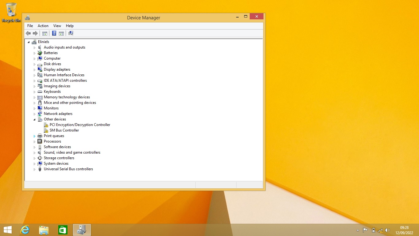This screenshot has width=419, height=236.
Task: Open the File menu
Action: point(30,26)
